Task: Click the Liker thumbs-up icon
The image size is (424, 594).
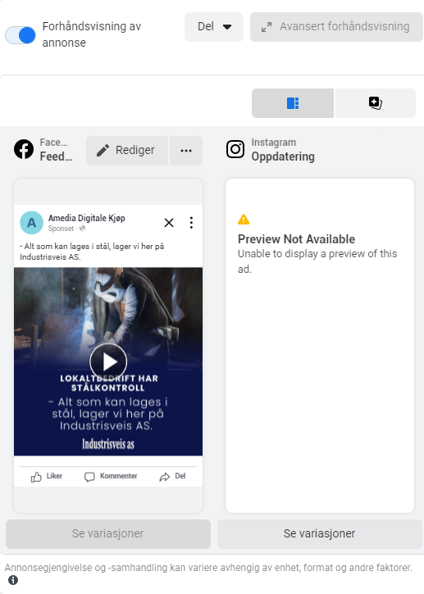Action: coord(36,477)
